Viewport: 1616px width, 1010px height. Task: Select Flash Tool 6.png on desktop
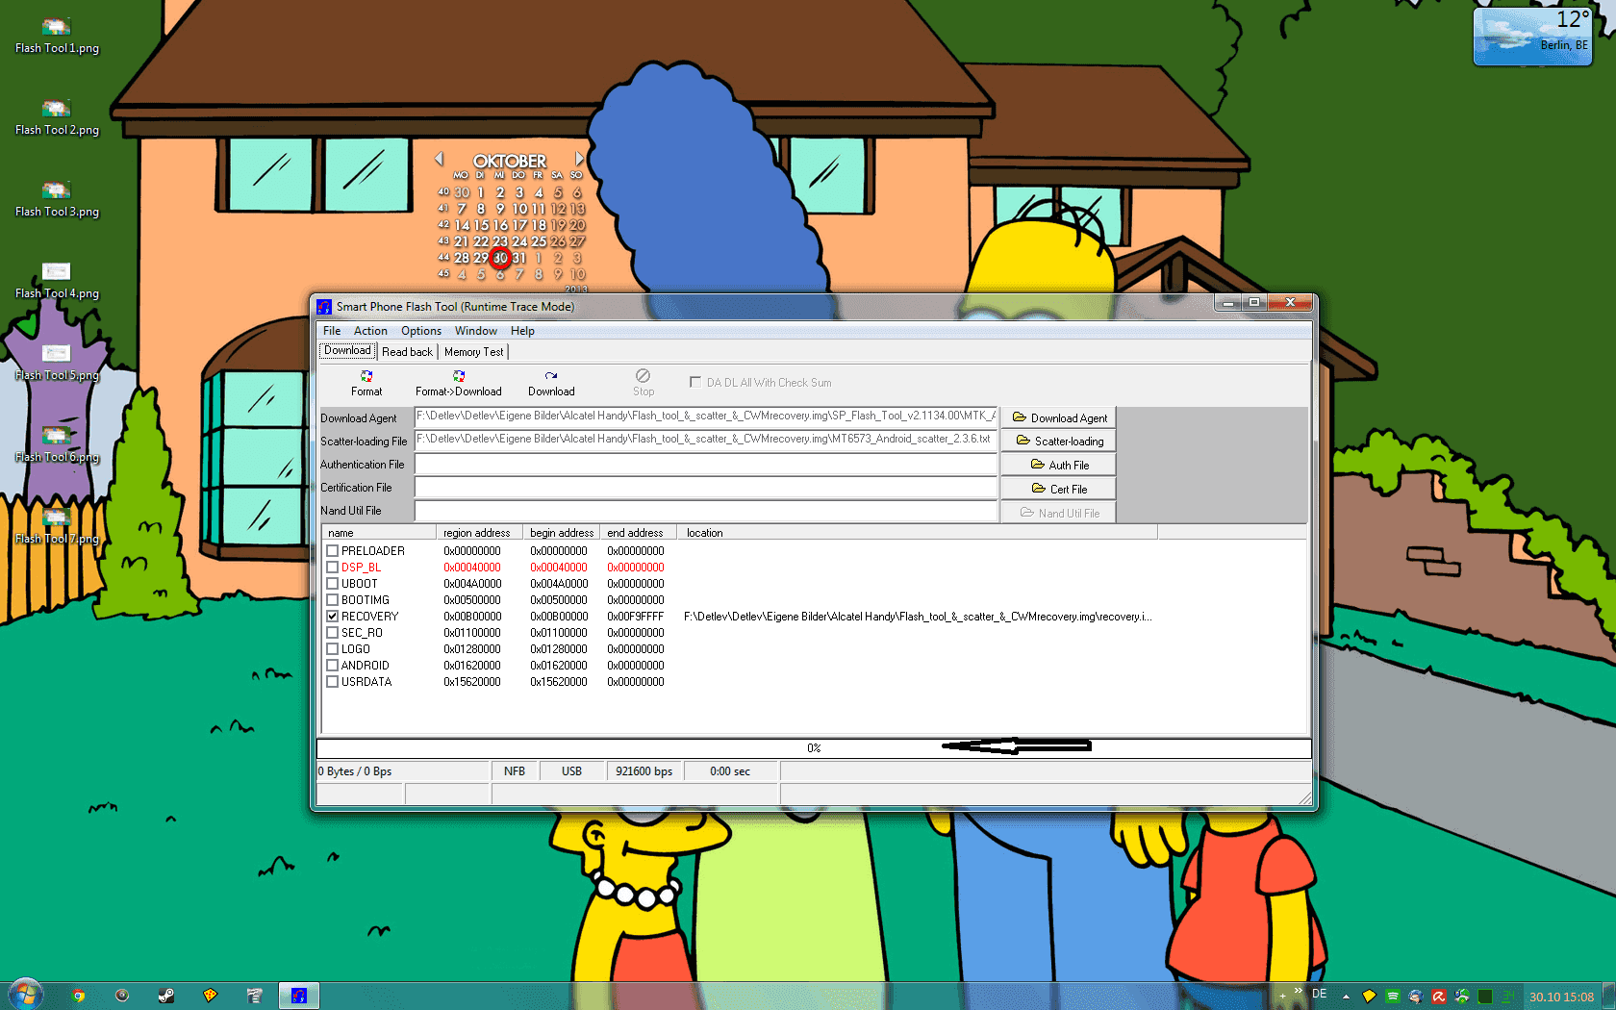(x=57, y=443)
